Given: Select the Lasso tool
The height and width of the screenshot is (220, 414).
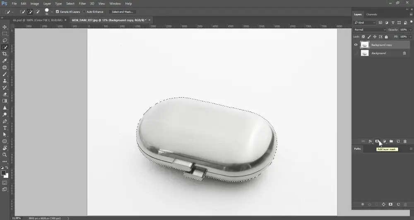Looking at the screenshot, I should tap(5, 41).
